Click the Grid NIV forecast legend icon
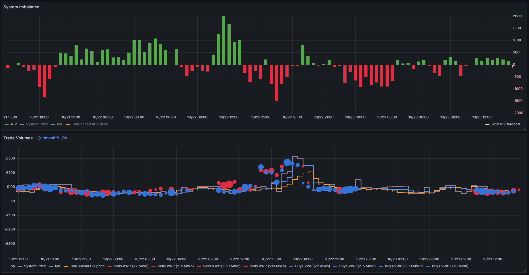529x275 pixels. point(487,124)
